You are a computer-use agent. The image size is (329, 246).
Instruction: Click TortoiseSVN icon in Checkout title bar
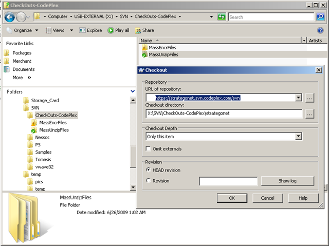[141, 70]
